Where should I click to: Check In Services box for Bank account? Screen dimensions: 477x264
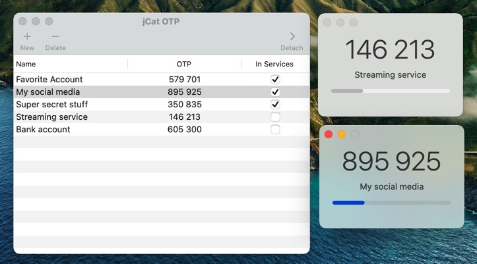[275, 130]
